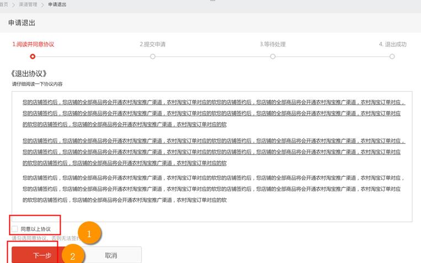This screenshot has width=421, height=263.
Task: Click the step-four circle marker under 退出成功
Action: click(x=392, y=56)
